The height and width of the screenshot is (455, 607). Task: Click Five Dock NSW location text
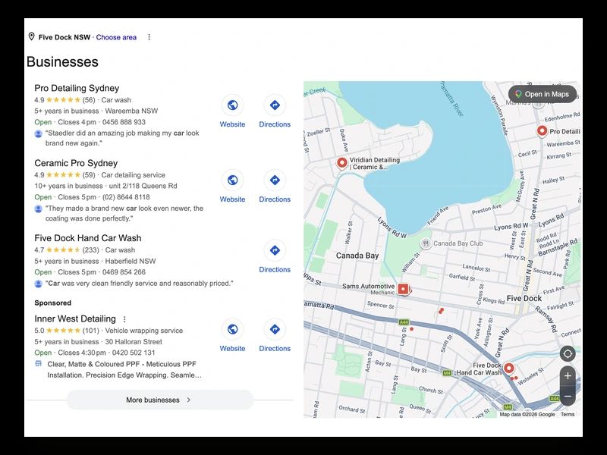click(x=64, y=37)
